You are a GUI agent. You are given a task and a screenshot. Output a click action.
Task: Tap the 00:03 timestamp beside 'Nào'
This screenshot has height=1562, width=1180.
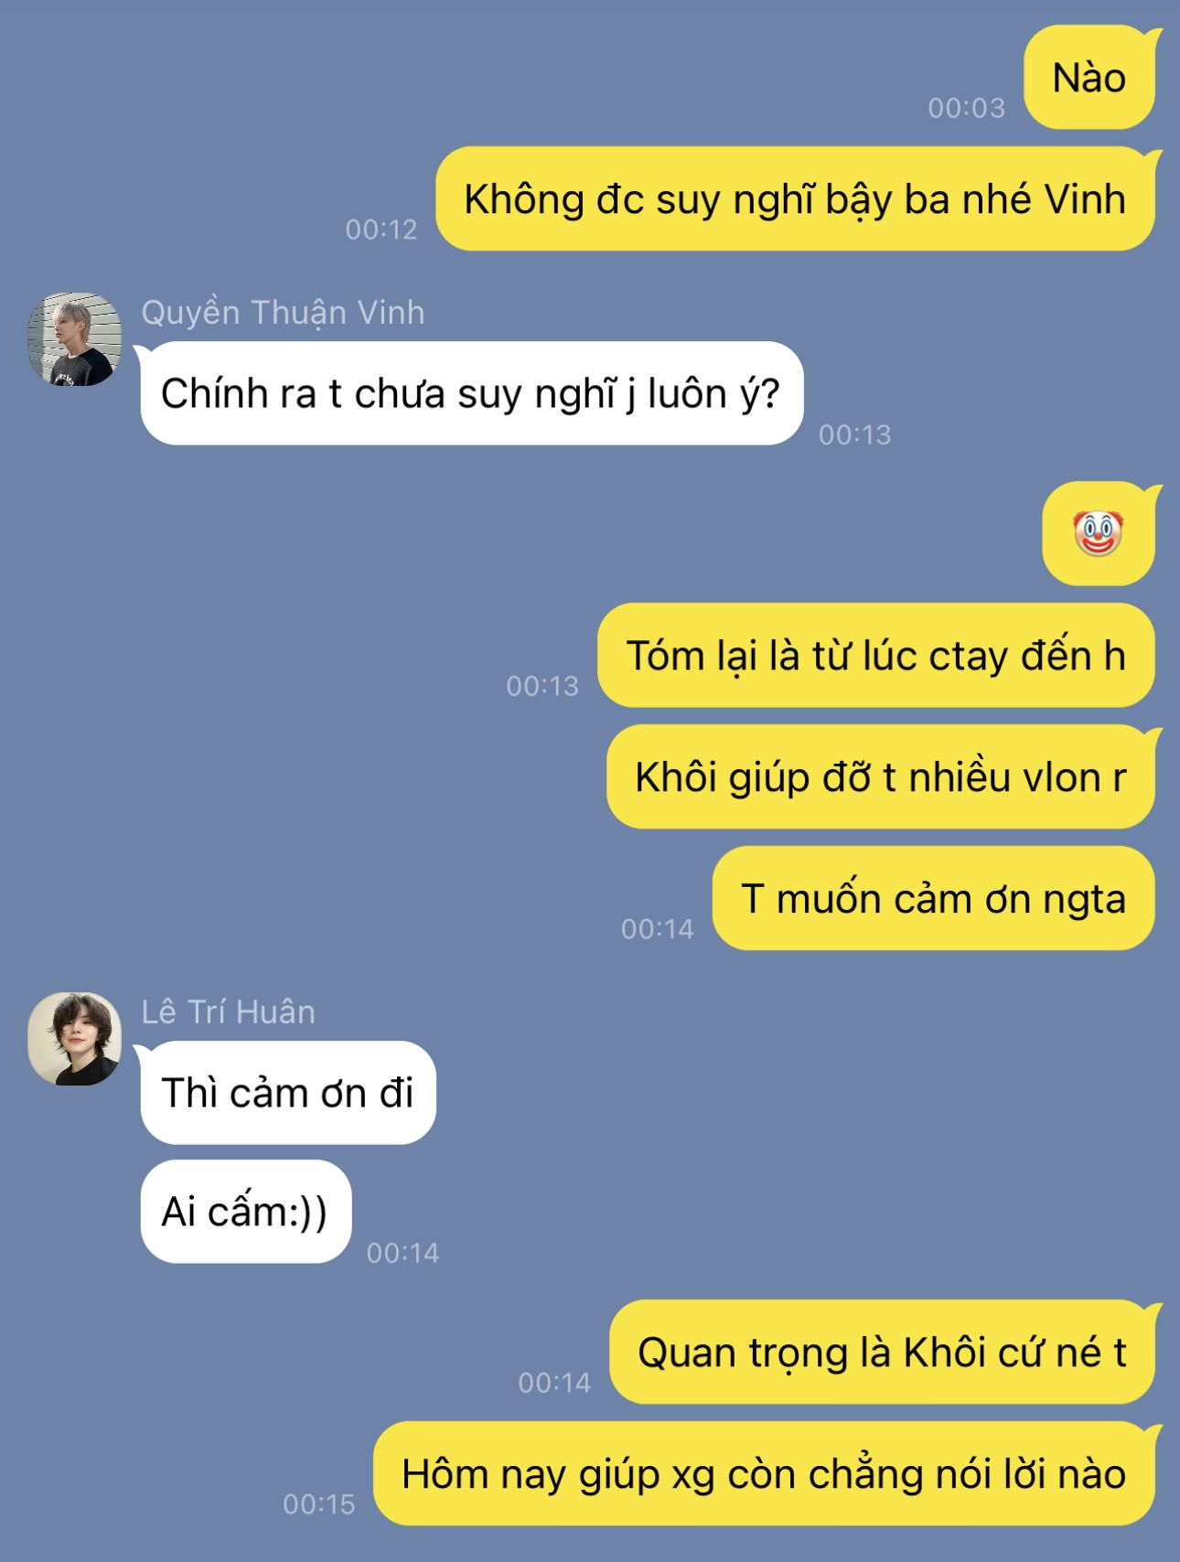tap(966, 108)
